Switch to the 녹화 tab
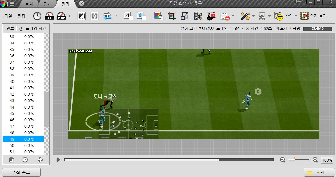Viewport: 336px width, 177px height. tap(29, 4)
